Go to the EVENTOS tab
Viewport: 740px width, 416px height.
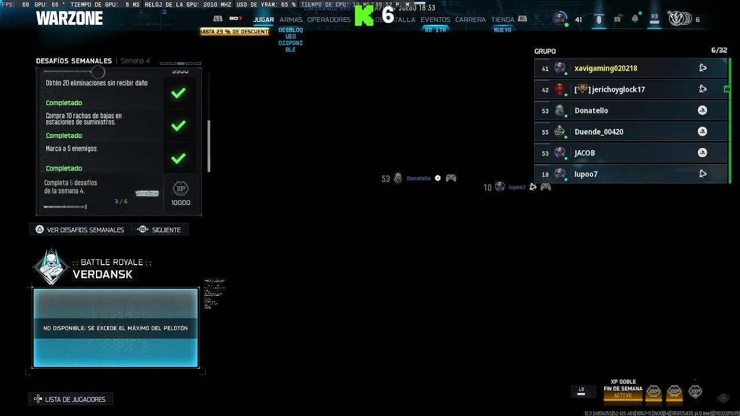435,20
